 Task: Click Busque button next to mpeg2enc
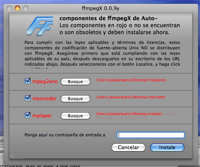(75, 82)
